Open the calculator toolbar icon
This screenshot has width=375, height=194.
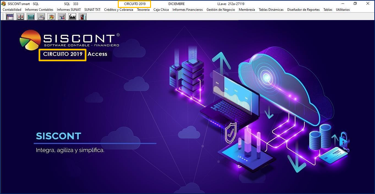click(x=31, y=17)
